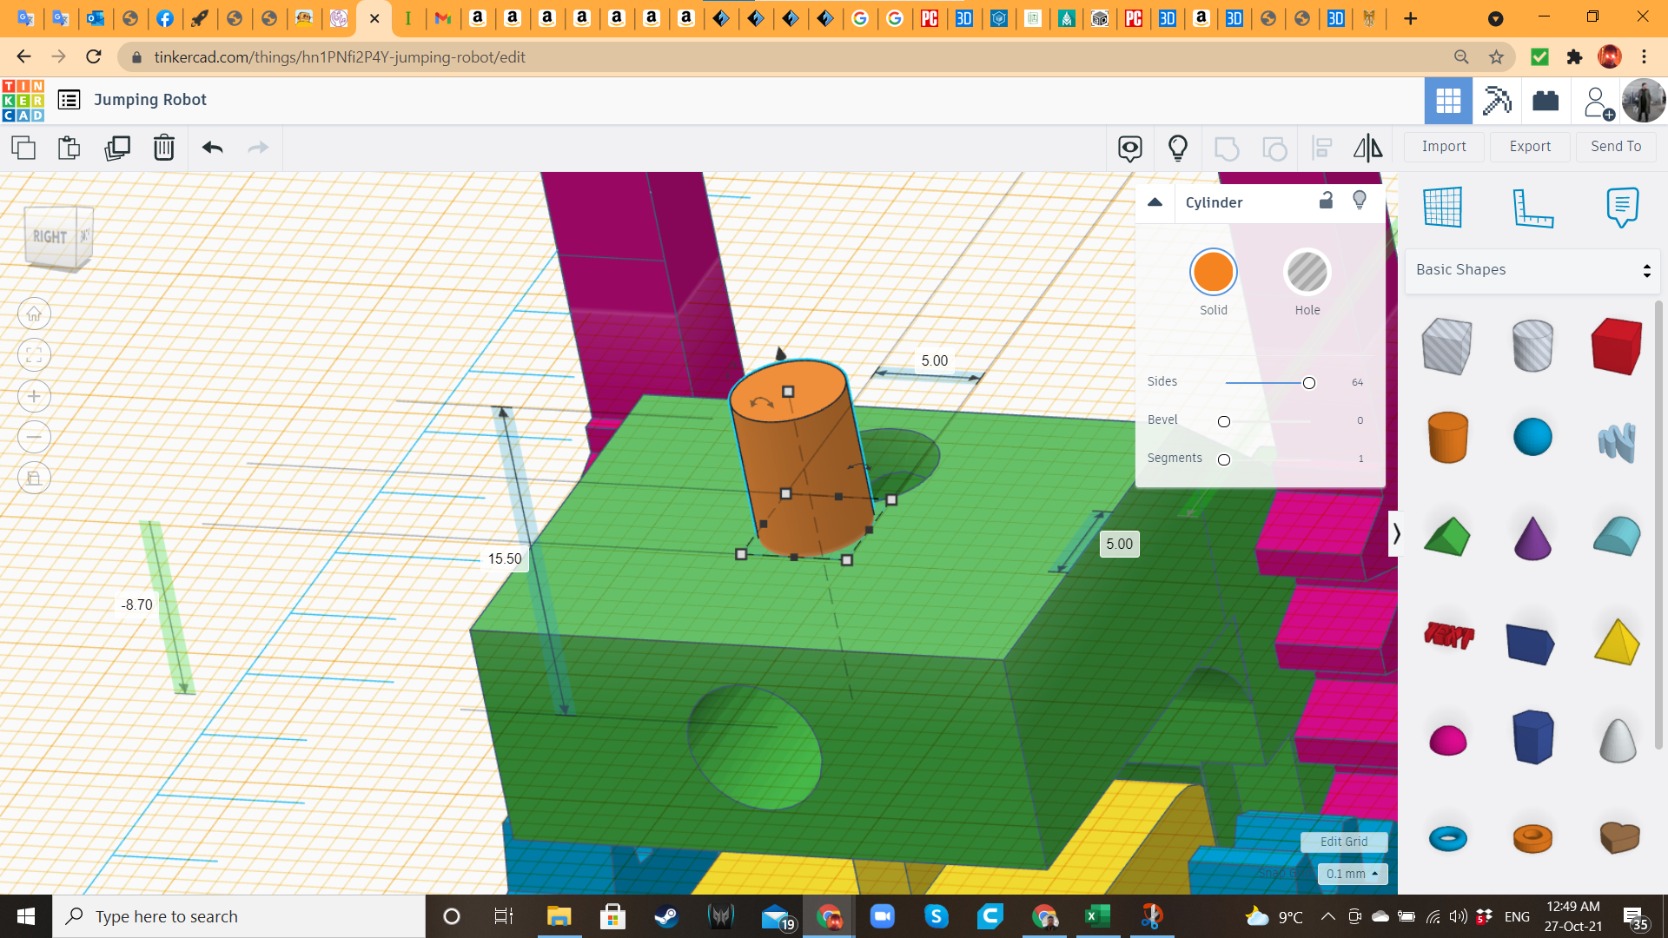This screenshot has width=1668, height=938.
Task: Click the Mirror/Flip tool in the toolbar
Action: (1367, 148)
